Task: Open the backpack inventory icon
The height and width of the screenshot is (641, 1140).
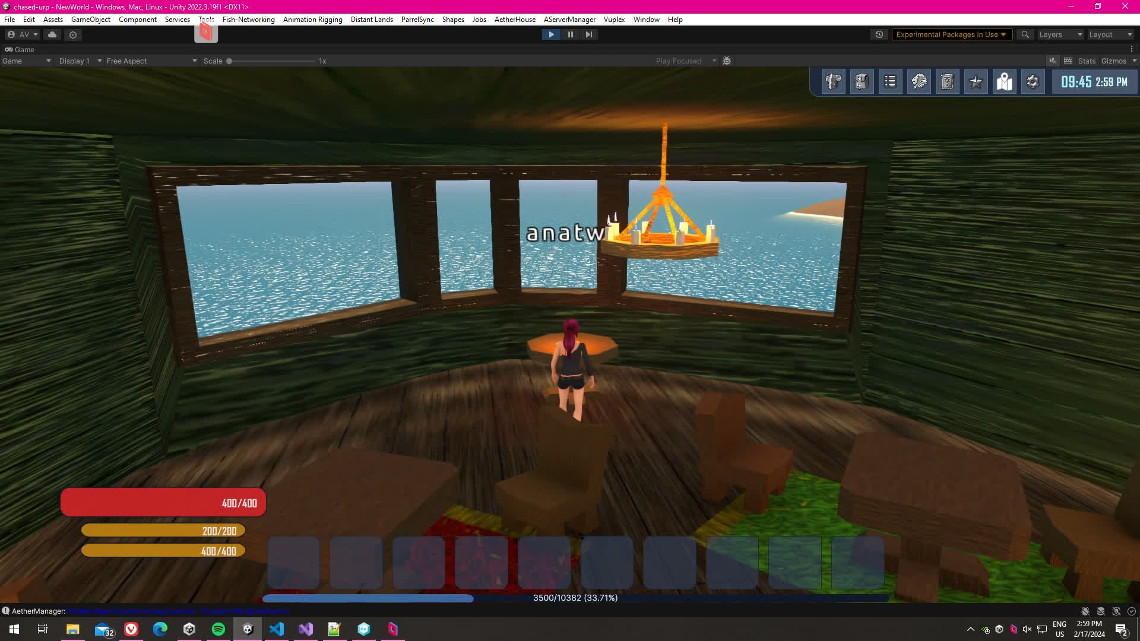Action: [x=862, y=82]
